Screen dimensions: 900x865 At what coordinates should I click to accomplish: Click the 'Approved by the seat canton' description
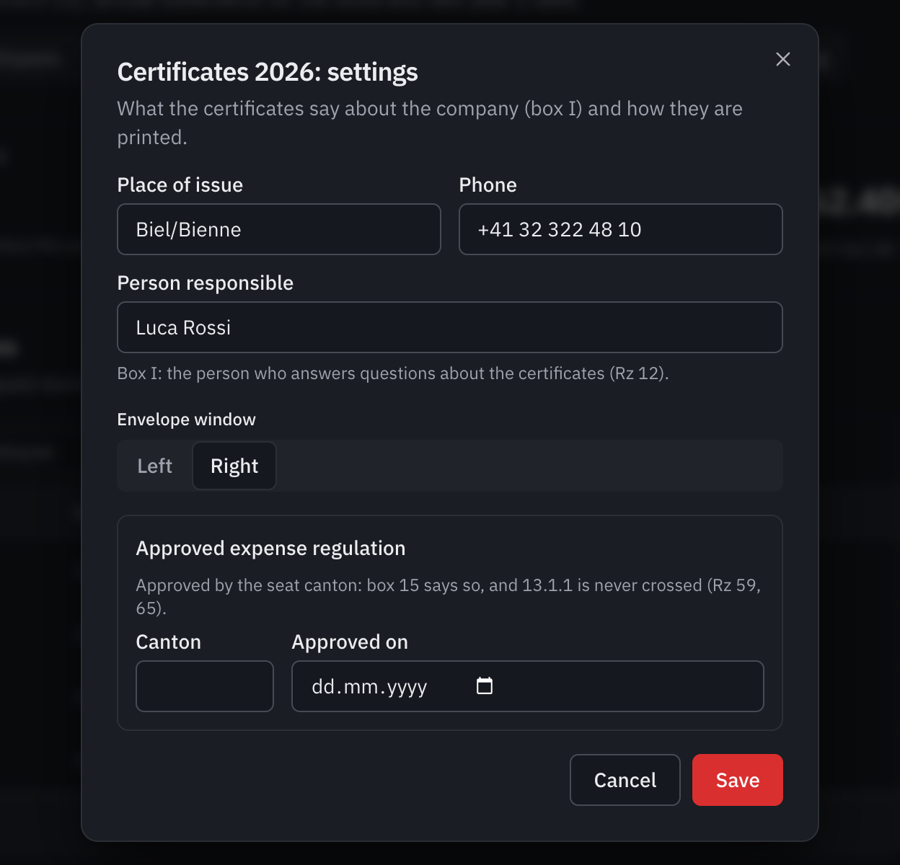point(449,596)
